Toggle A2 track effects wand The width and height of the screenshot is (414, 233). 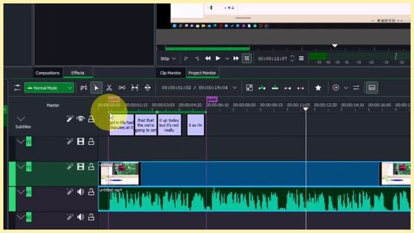[x=70, y=217]
